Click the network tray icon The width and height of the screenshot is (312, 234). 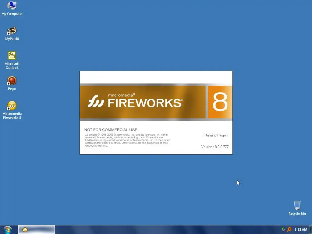pyautogui.click(x=283, y=229)
